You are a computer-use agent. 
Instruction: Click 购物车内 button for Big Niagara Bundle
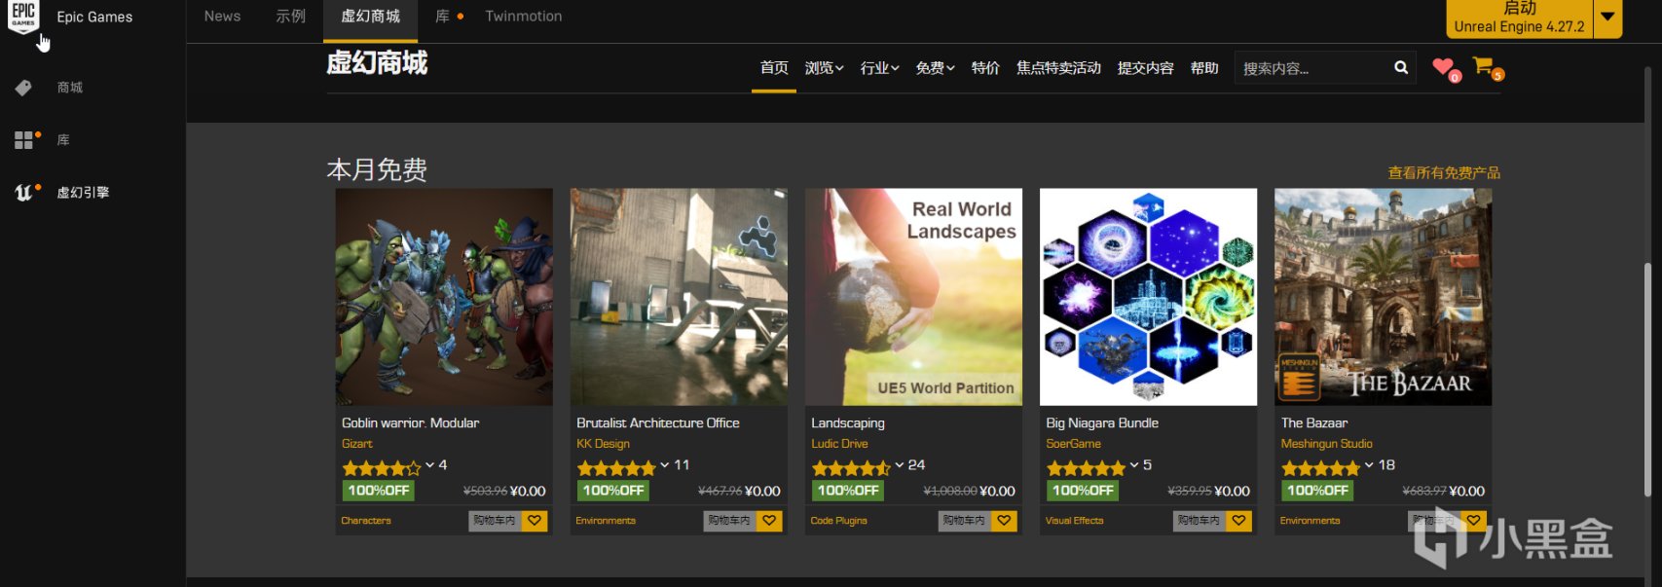(x=1199, y=521)
